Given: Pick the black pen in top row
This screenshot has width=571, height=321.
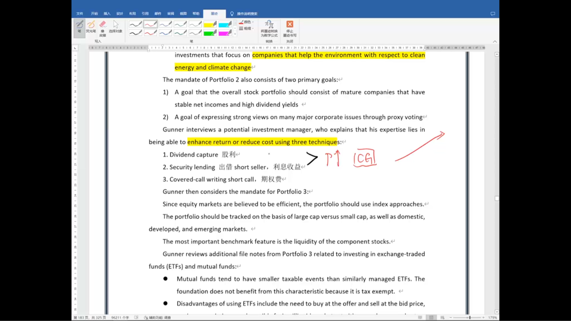Looking at the screenshot, I should point(136,25).
